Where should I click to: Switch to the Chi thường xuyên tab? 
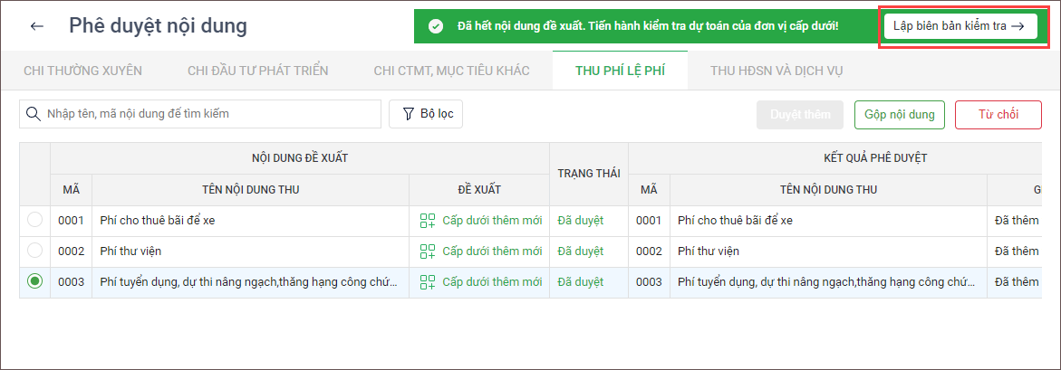click(82, 71)
